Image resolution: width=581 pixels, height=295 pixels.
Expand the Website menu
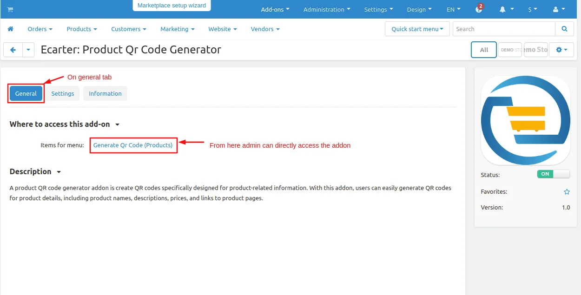click(x=223, y=29)
